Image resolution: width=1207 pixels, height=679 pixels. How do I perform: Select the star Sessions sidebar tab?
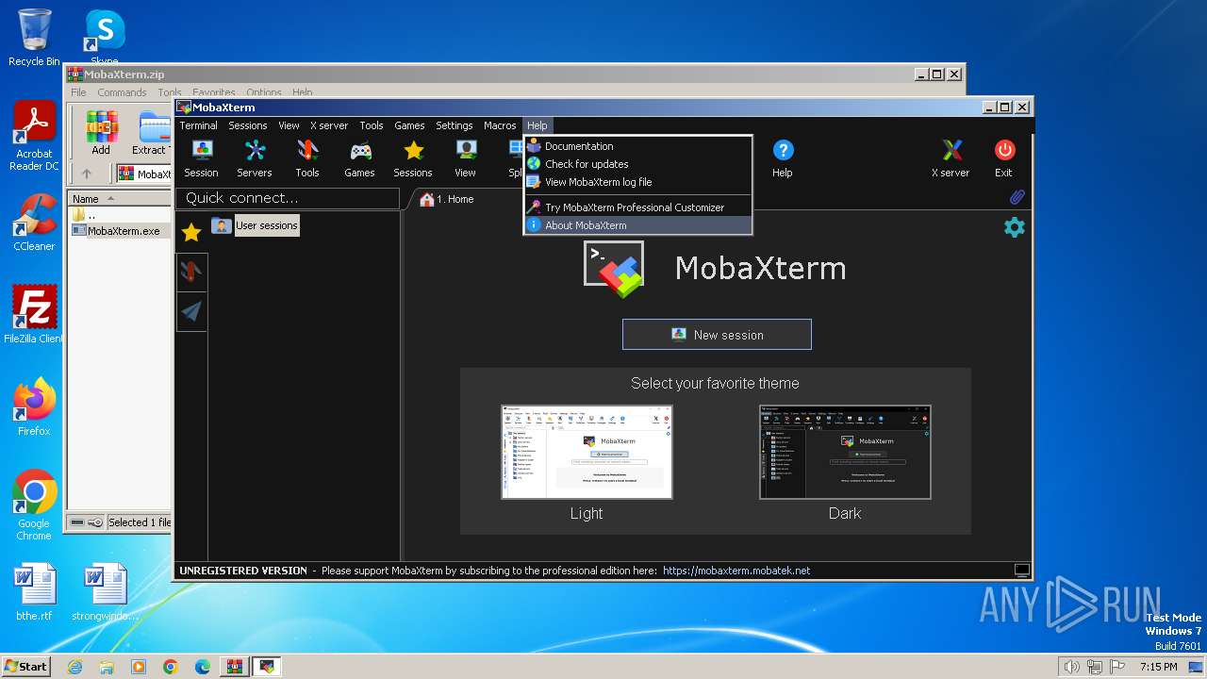click(191, 232)
